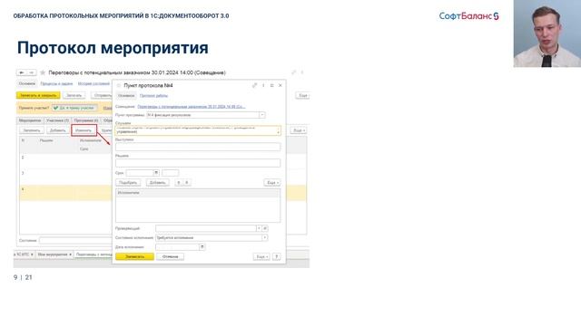Image resolution: width=581 pixels, height=326 pixels.
Task: Click the presenter's webcam thumbnail
Action: click(x=547, y=34)
